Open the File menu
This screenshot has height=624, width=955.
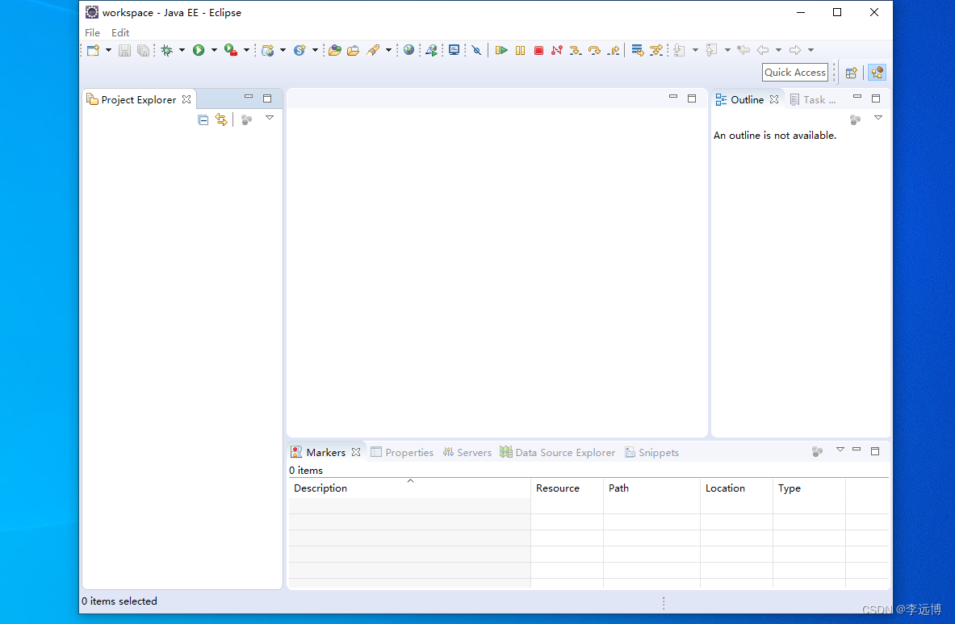click(91, 32)
